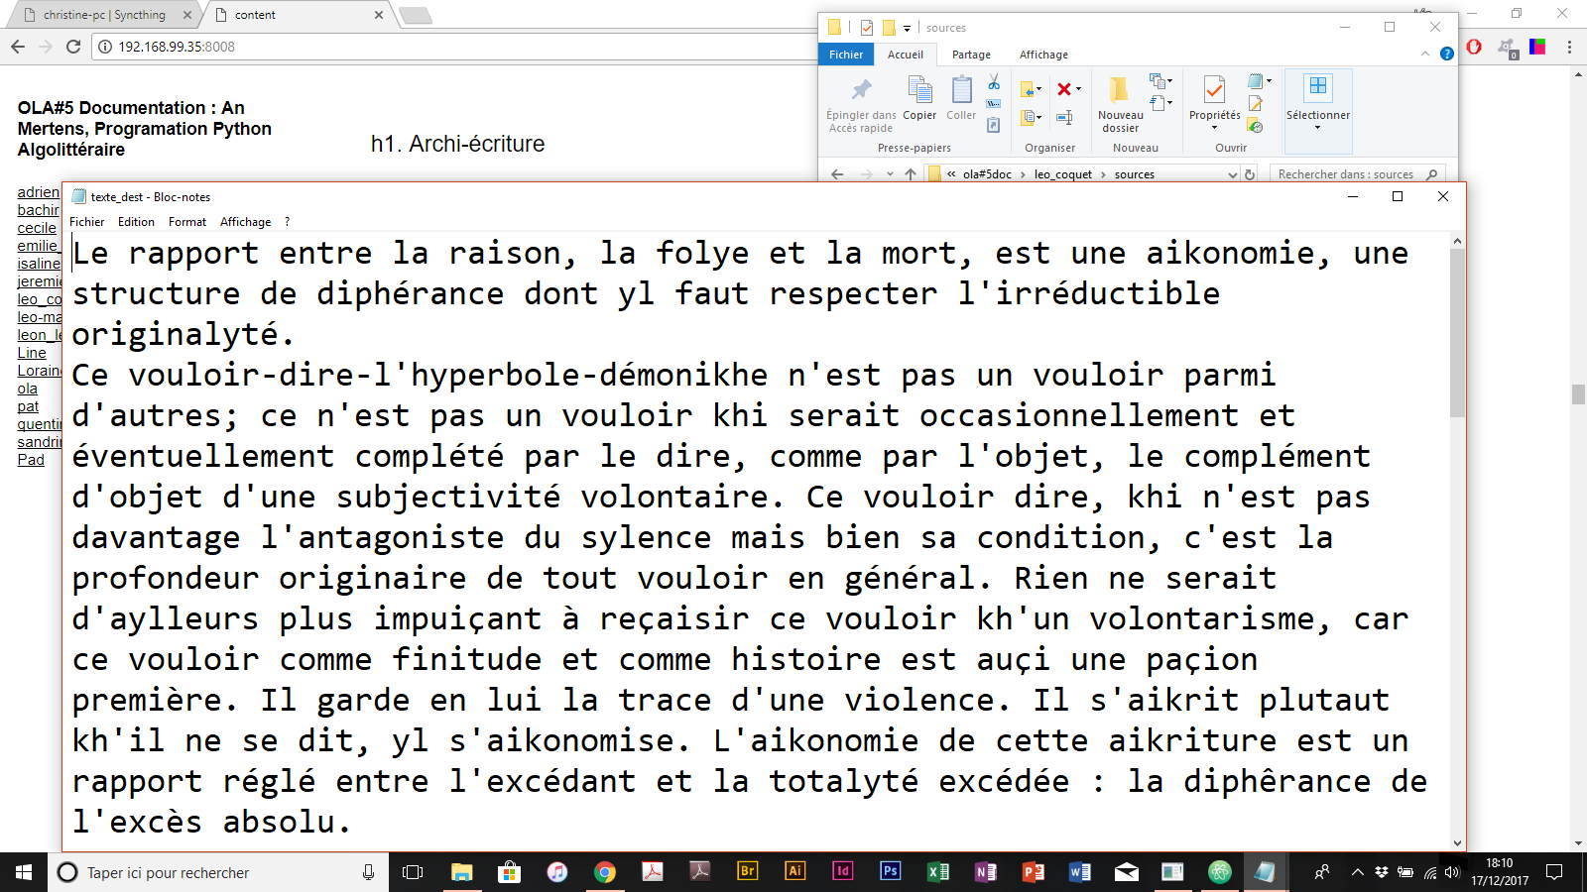Click the Edit file icon in Ouvrir group

1256,103
